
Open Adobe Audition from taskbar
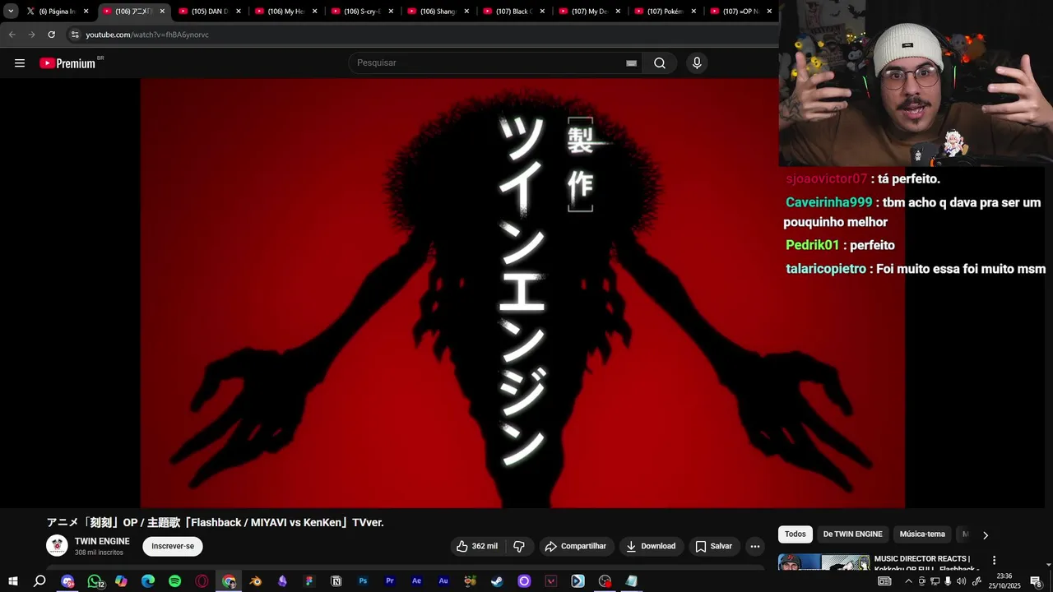[x=443, y=581]
